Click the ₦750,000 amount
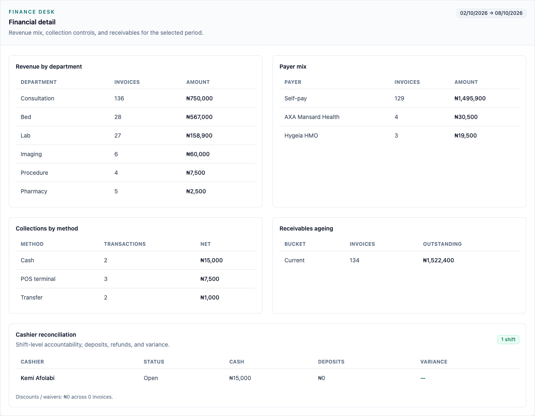The image size is (535, 416). coord(199,98)
